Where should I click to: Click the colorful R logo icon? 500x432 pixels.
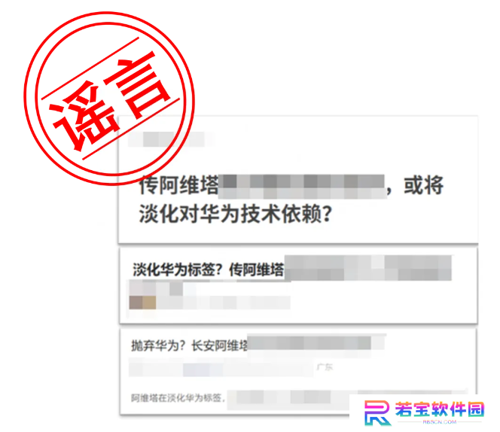click(377, 412)
